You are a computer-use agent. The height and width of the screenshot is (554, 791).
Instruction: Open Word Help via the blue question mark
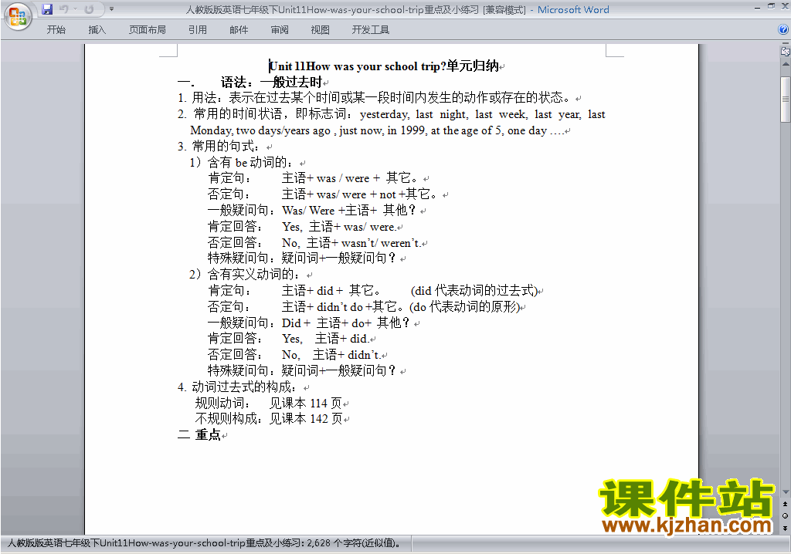pyautogui.click(x=783, y=30)
